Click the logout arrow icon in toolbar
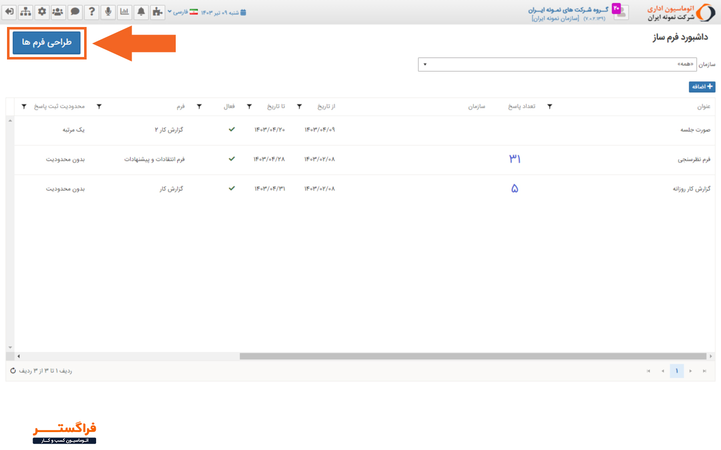Screen dimensions: 721x450 [9, 11]
